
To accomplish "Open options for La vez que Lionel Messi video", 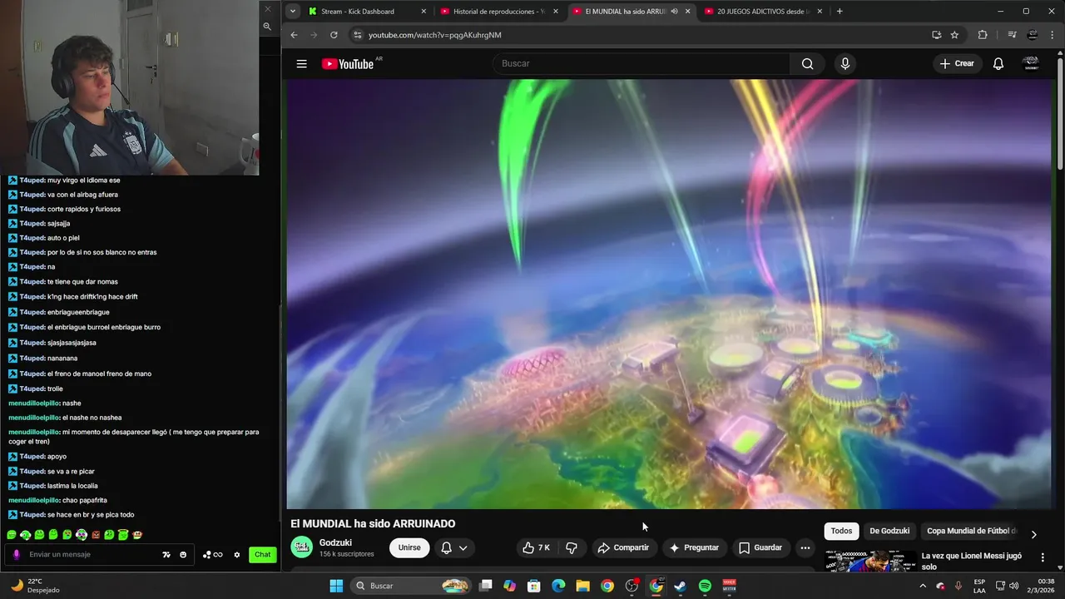I will point(1043,557).
